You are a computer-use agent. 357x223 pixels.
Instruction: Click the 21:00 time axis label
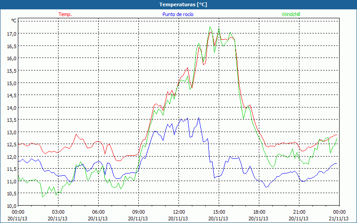pos(299,212)
